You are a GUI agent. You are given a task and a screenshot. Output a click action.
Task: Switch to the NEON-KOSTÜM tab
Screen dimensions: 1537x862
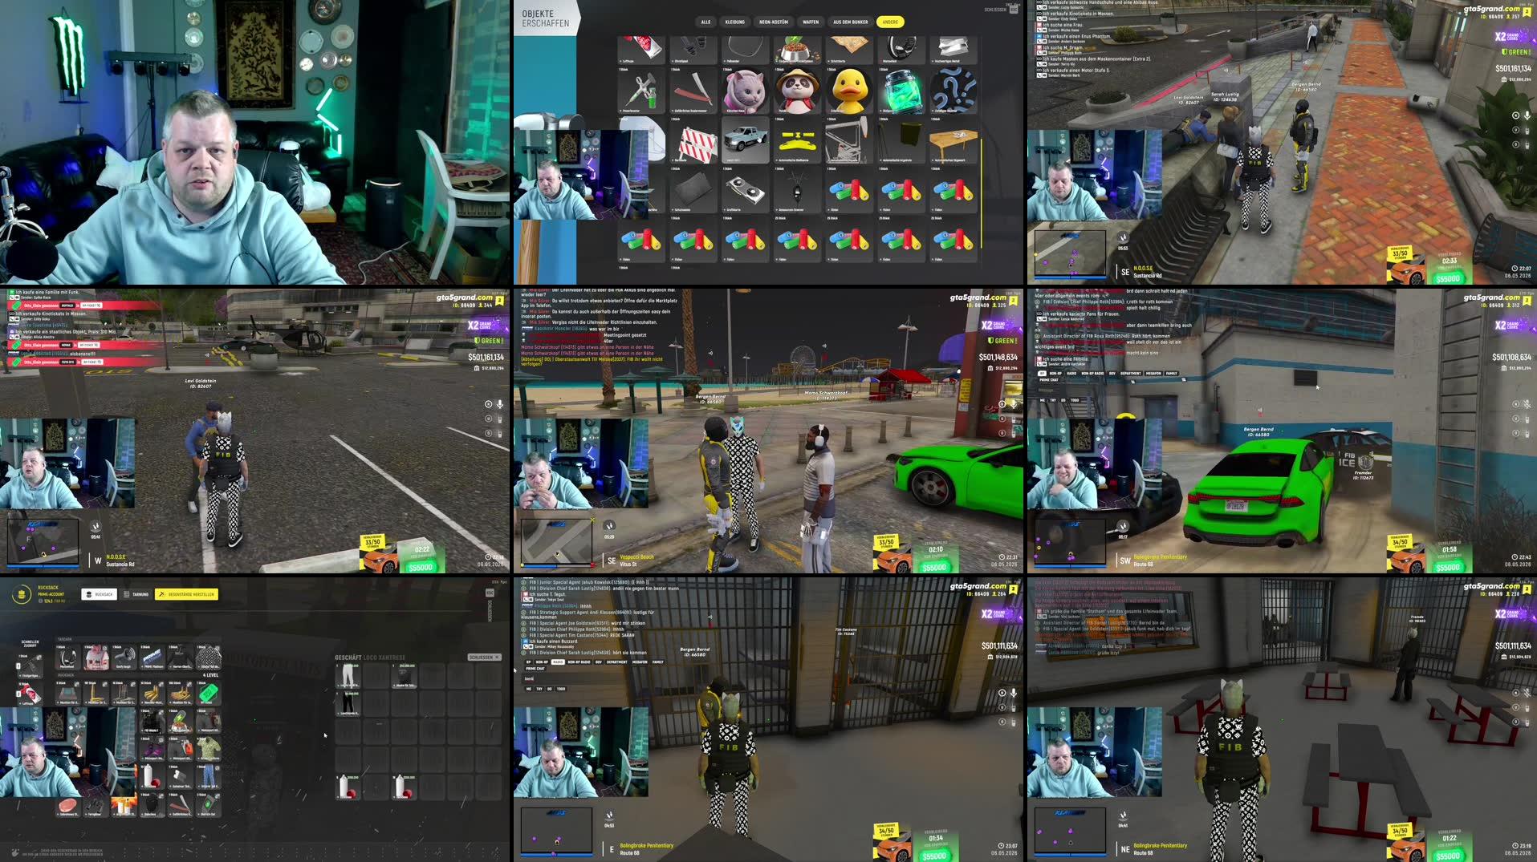click(774, 22)
